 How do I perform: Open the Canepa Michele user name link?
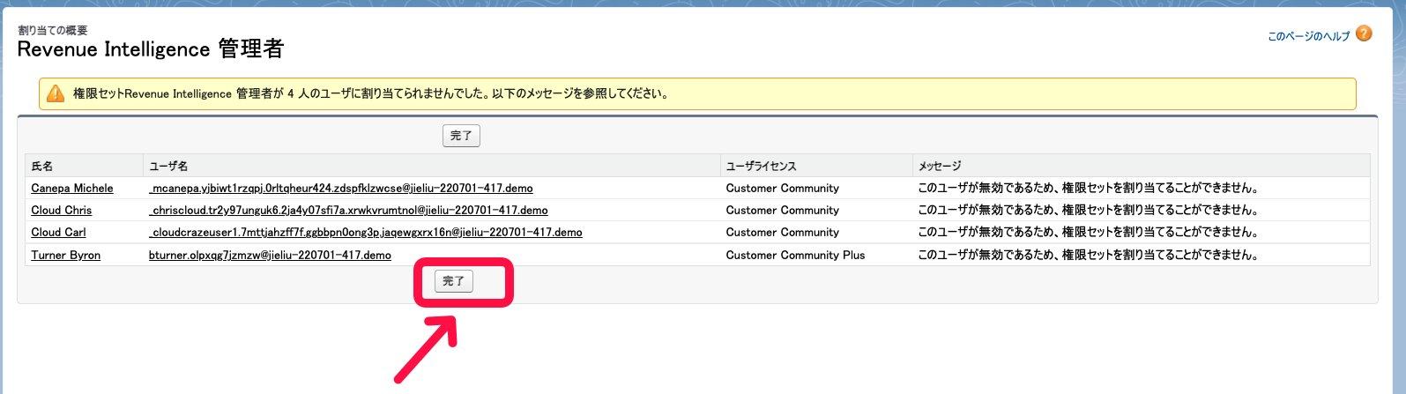point(72,188)
